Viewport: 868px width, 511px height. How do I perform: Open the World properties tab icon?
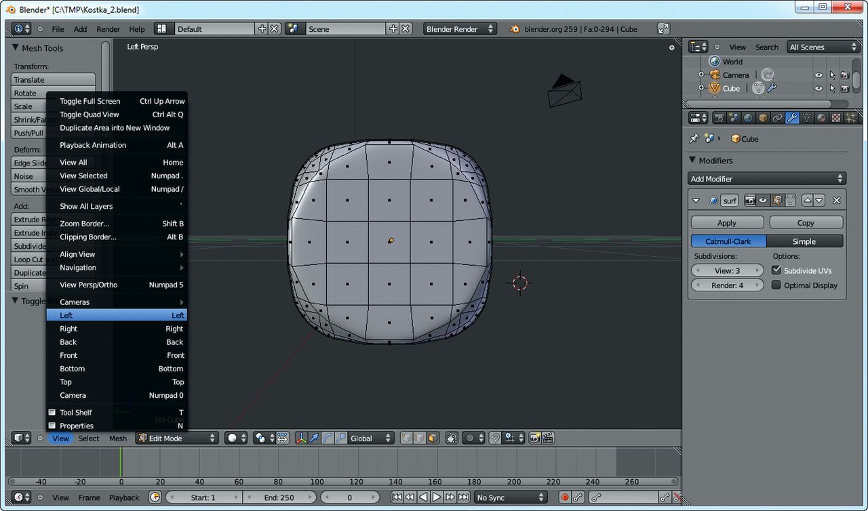[x=748, y=118]
